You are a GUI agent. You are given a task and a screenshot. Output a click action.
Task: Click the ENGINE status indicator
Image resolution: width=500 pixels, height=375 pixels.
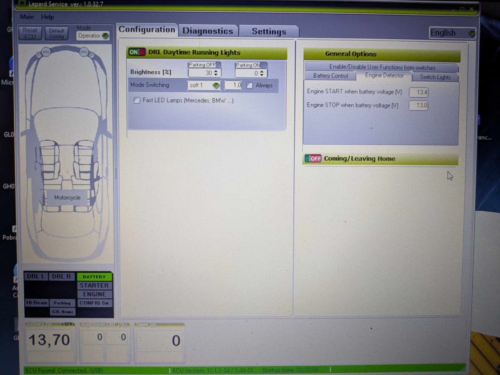[x=94, y=294]
